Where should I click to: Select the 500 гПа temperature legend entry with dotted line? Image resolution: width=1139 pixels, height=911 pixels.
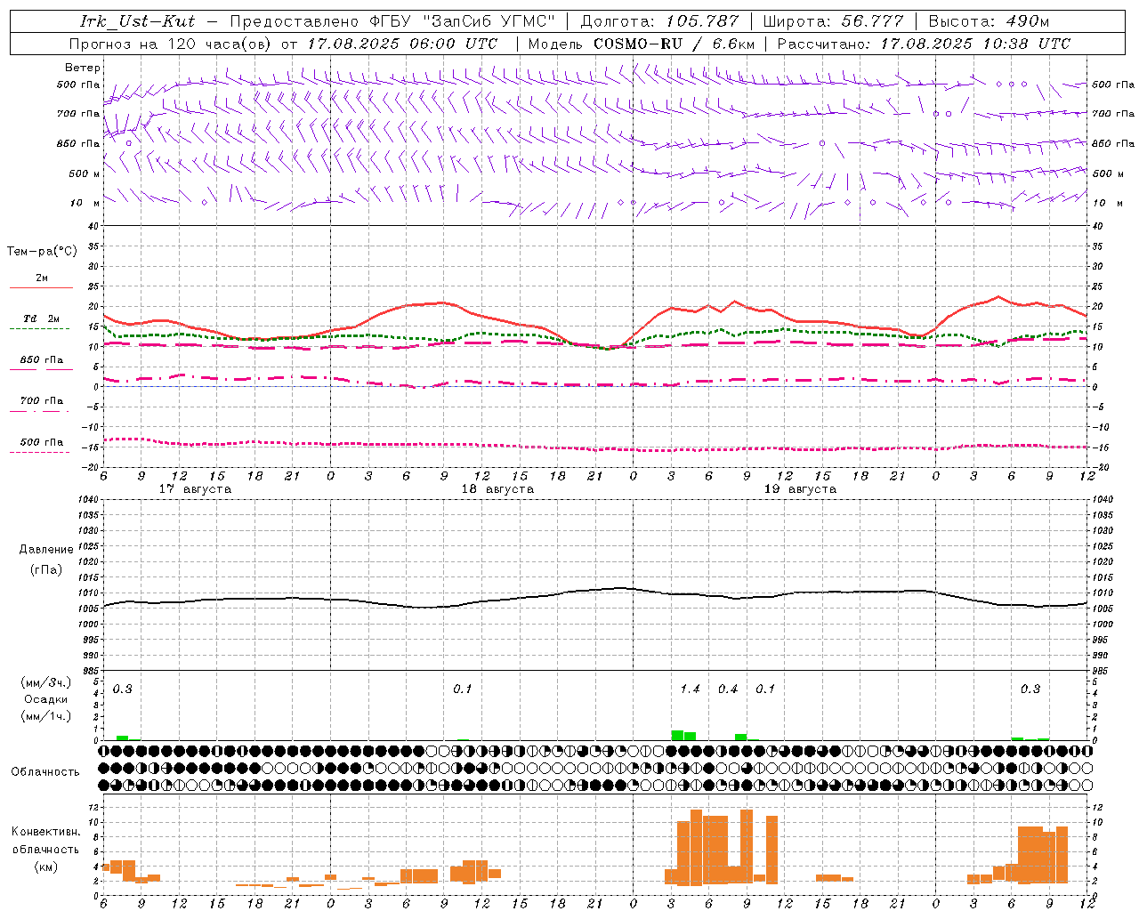41,442
